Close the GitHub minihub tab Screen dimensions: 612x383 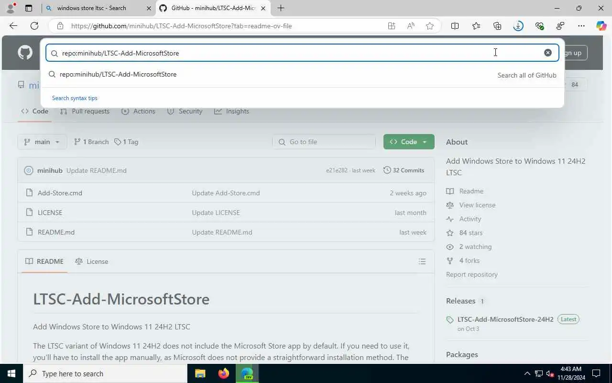263,8
